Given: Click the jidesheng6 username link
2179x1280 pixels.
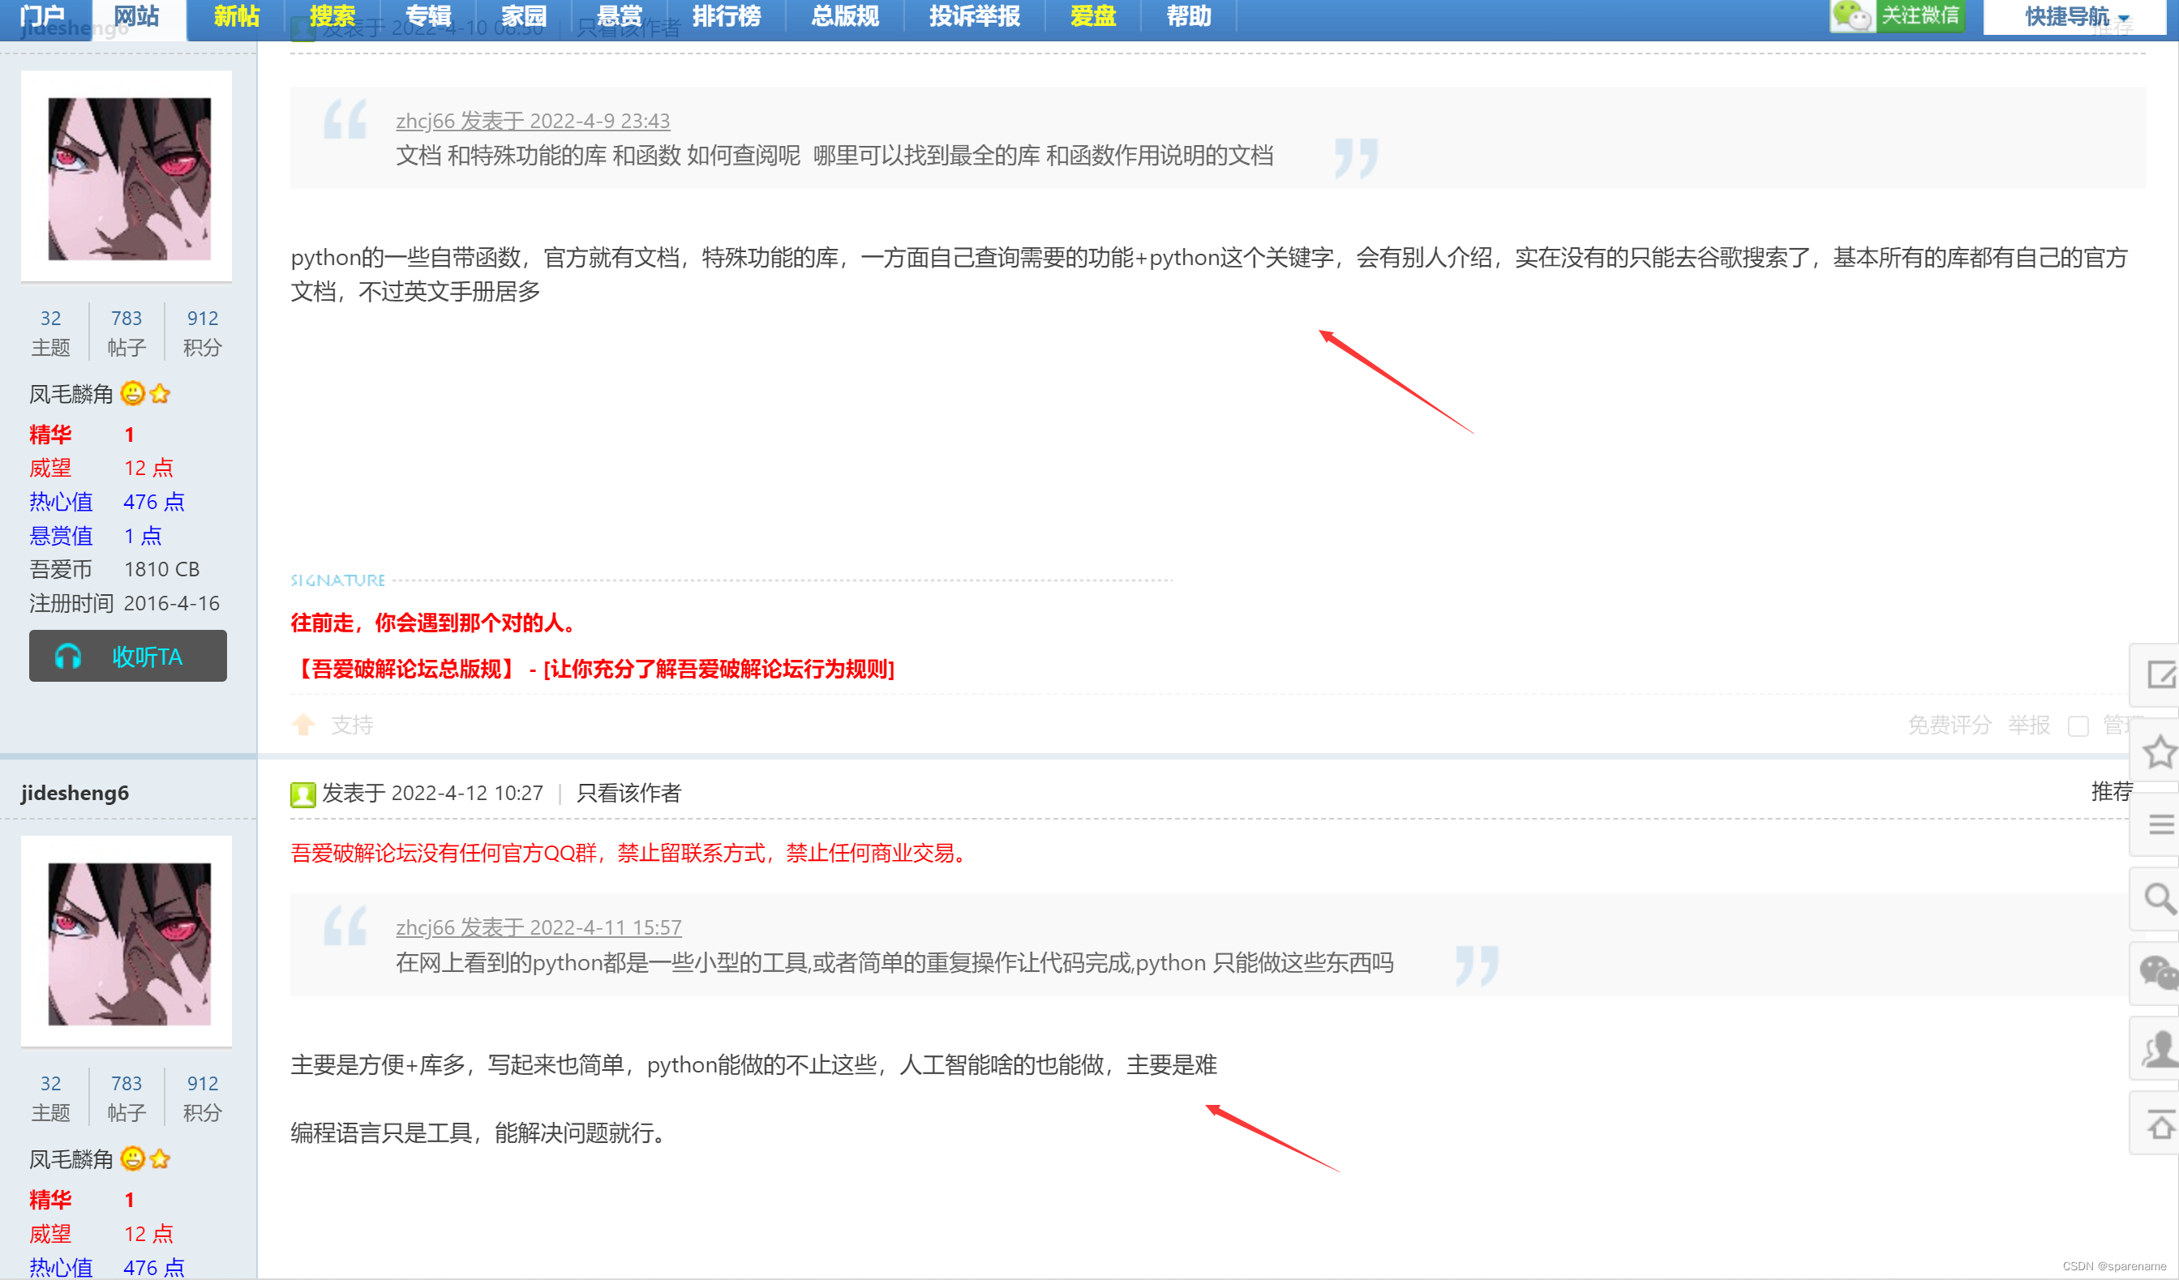Looking at the screenshot, I should (75, 793).
